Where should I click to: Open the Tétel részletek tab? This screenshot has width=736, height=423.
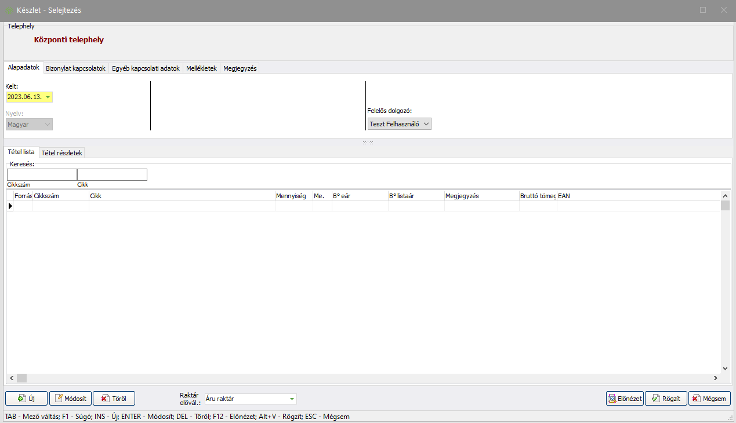click(x=62, y=153)
